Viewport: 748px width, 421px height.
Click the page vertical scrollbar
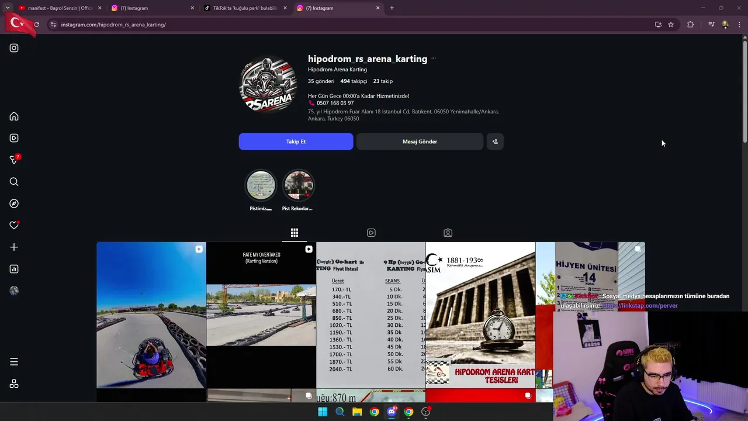click(744, 91)
